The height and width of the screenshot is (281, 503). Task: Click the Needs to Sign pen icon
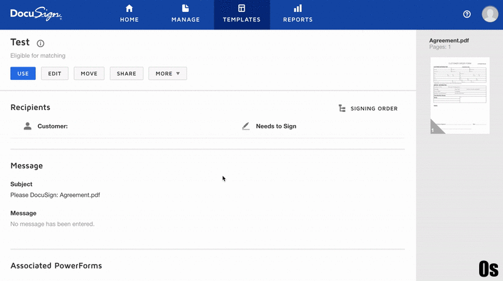(x=246, y=126)
